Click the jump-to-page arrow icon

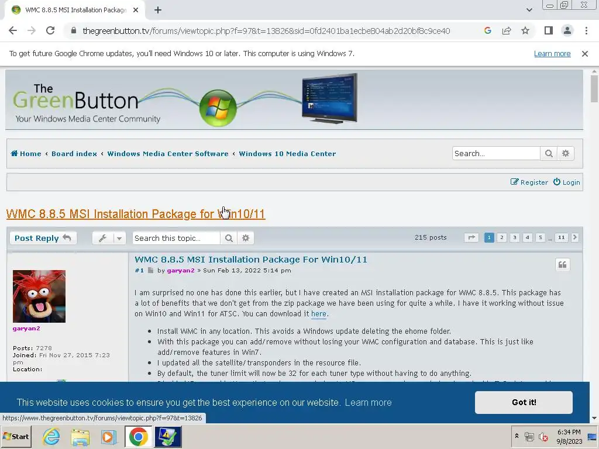click(x=471, y=237)
